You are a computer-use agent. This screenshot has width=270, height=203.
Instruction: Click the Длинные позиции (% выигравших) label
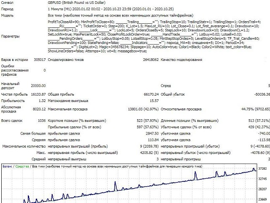coord(189,121)
